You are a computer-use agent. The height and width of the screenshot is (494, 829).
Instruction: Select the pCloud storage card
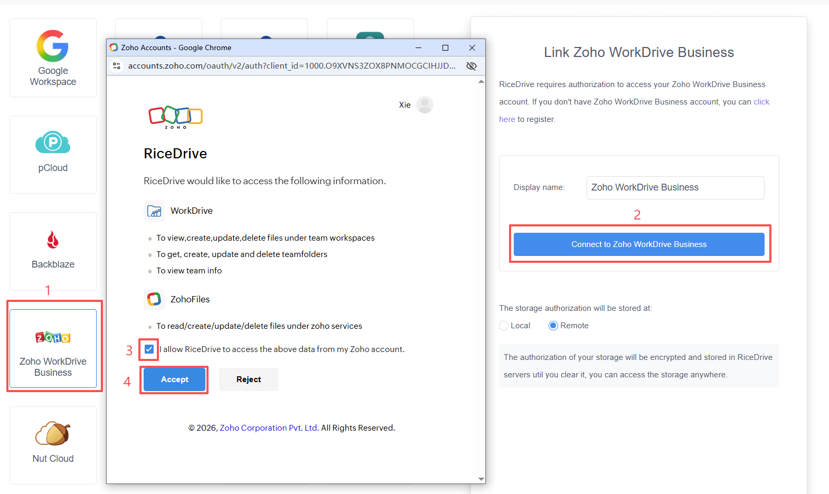pyautogui.click(x=53, y=155)
